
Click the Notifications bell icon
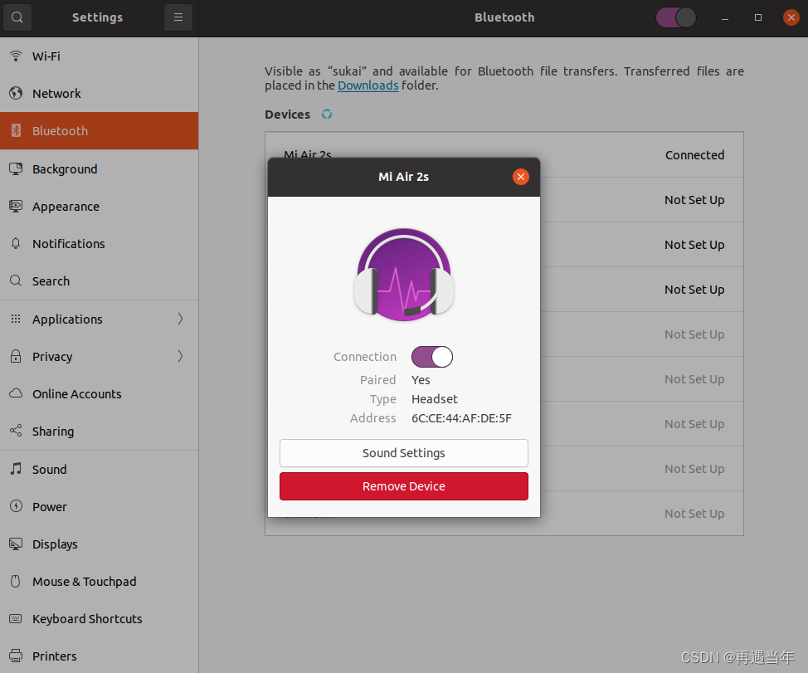(x=16, y=243)
